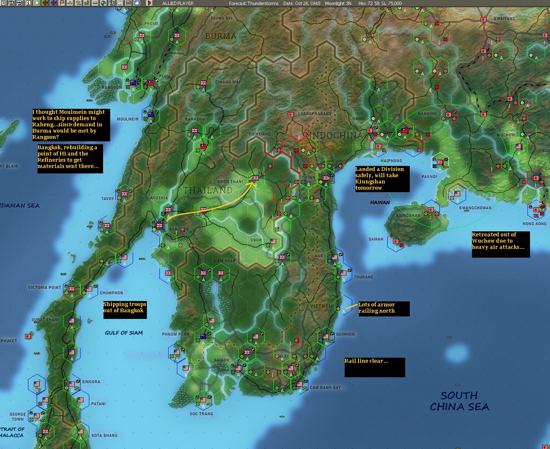Click the gray striped panel toolbar icon
Image resolution: width=550 pixels, height=449 pixels.
(129, 3)
